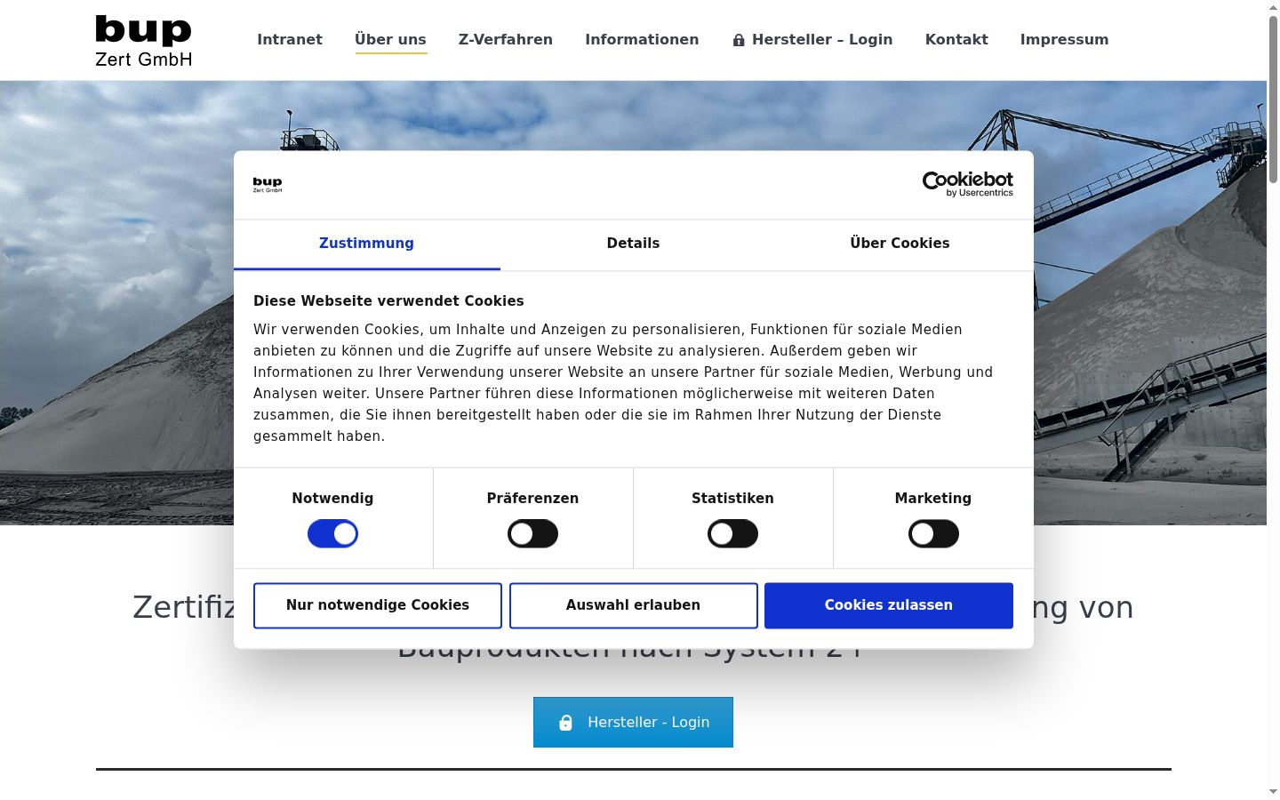This screenshot has height=800, width=1280.
Task: Click Nur notwendige Cookies button
Action: coord(378,605)
